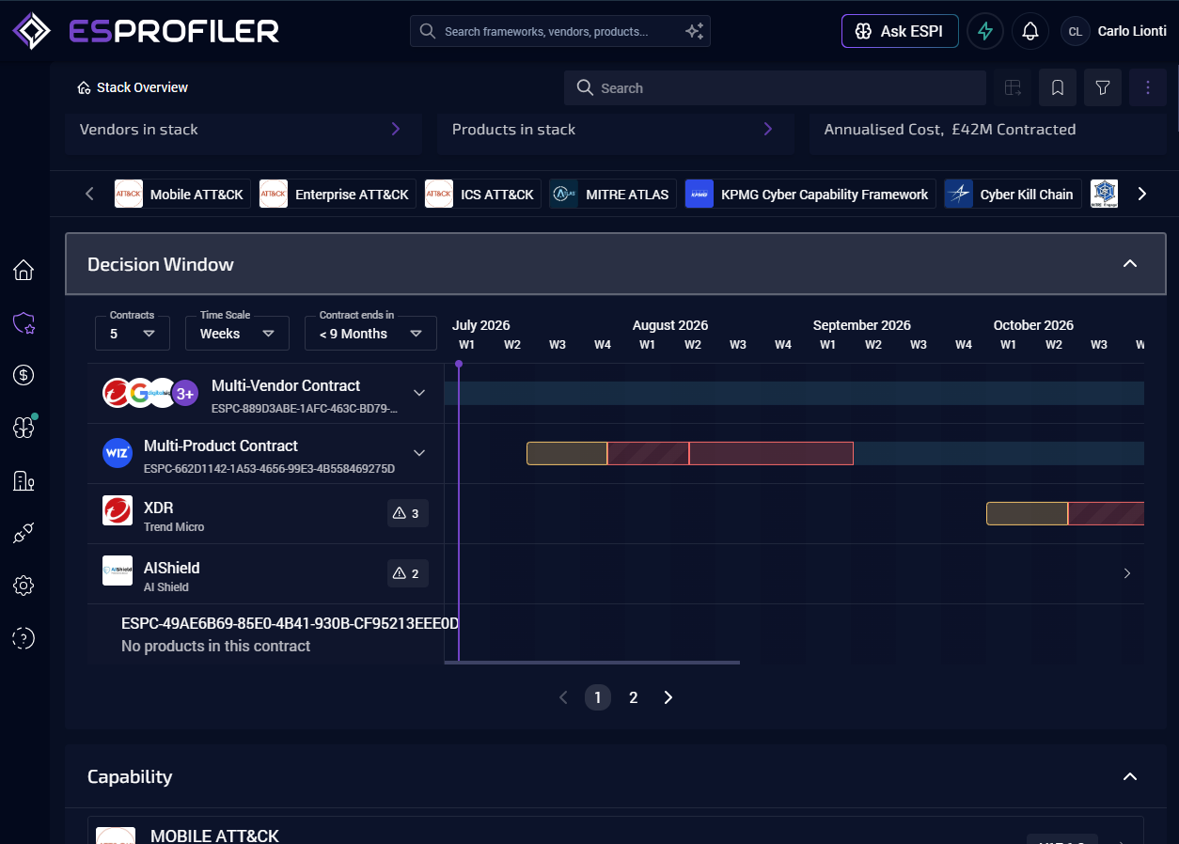This screenshot has width=1179, height=844.
Task: Click the October 2026 timeline header
Action: tap(1033, 325)
